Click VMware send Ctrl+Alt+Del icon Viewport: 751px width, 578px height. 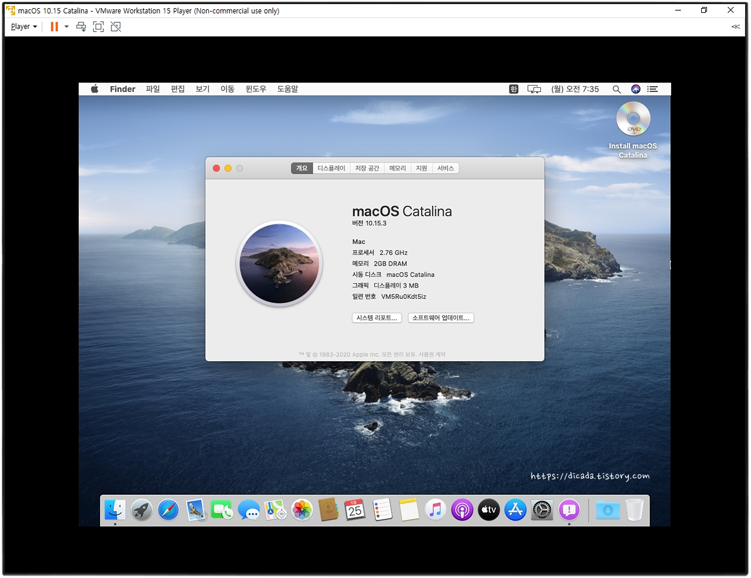[x=81, y=26]
